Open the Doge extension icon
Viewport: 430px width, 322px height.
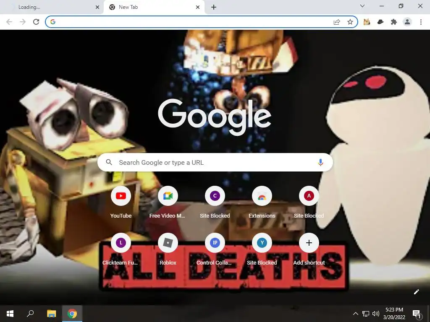367,22
